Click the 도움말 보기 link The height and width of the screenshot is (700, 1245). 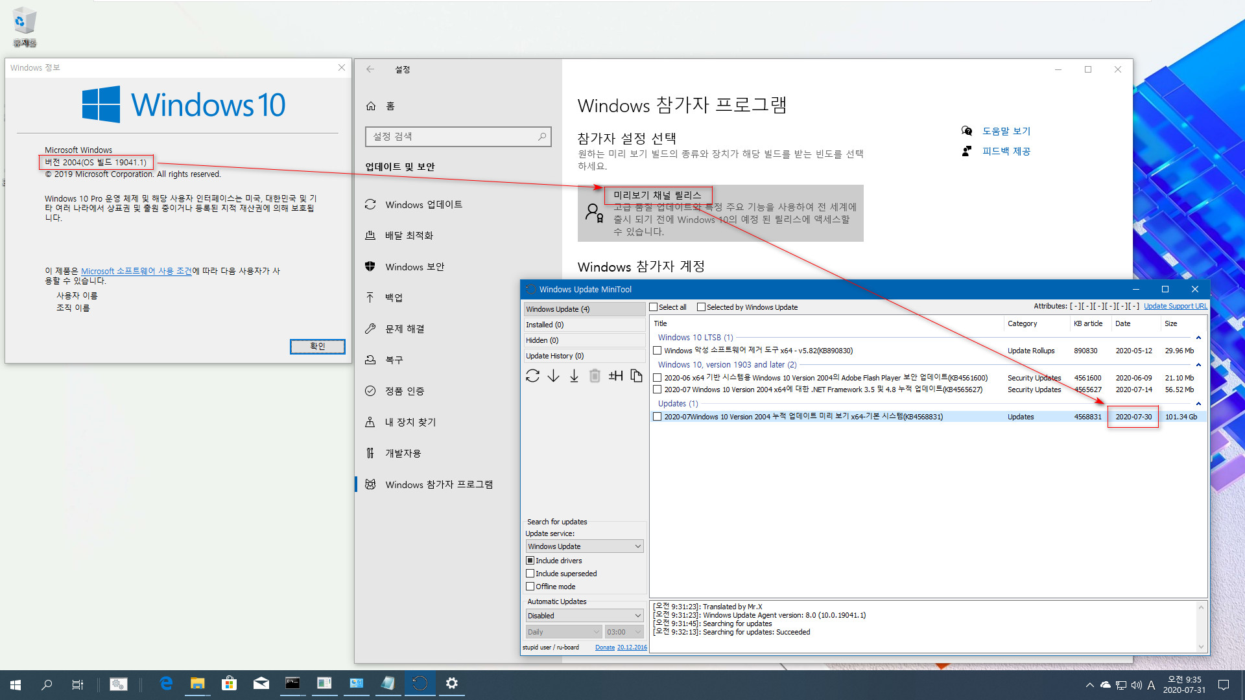1006,131
